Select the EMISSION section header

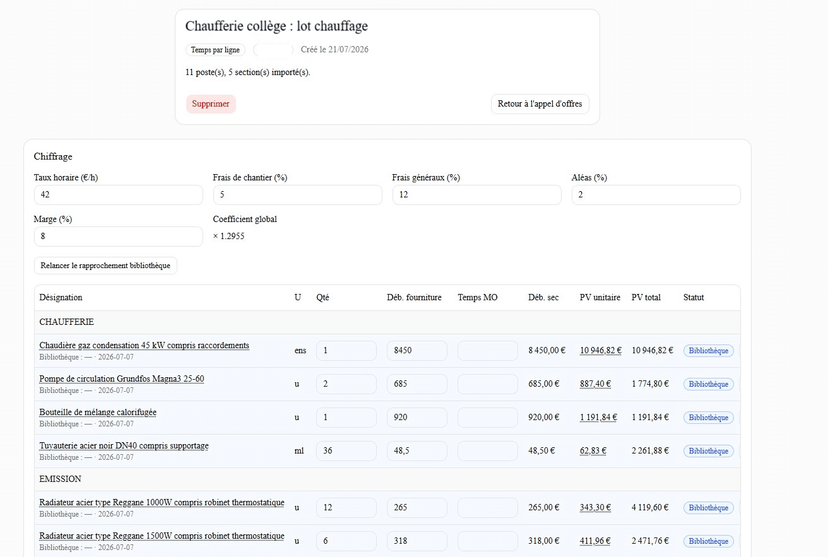[x=387, y=479]
